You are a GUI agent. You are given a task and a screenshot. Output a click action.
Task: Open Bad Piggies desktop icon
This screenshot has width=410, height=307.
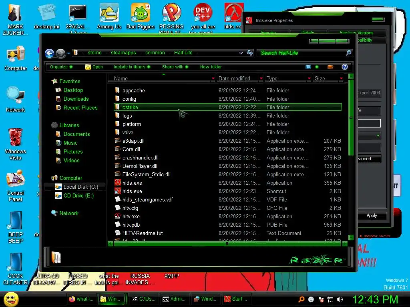pos(141,16)
